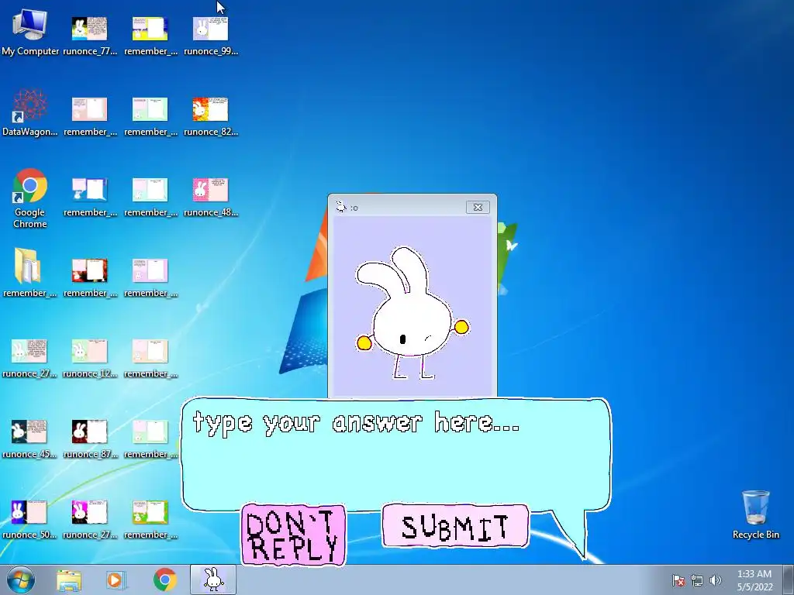The image size is (794, 595).
Task: Open the network tray icon
Action: 697,580
